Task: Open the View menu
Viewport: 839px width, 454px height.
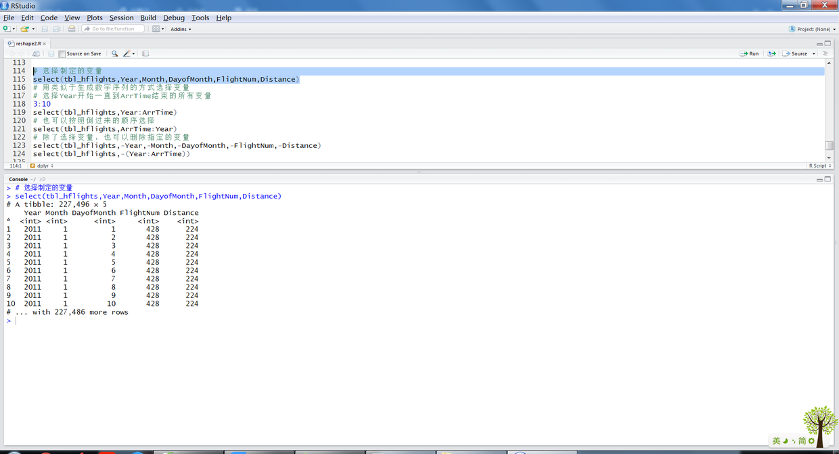Action: coord(72,18)
